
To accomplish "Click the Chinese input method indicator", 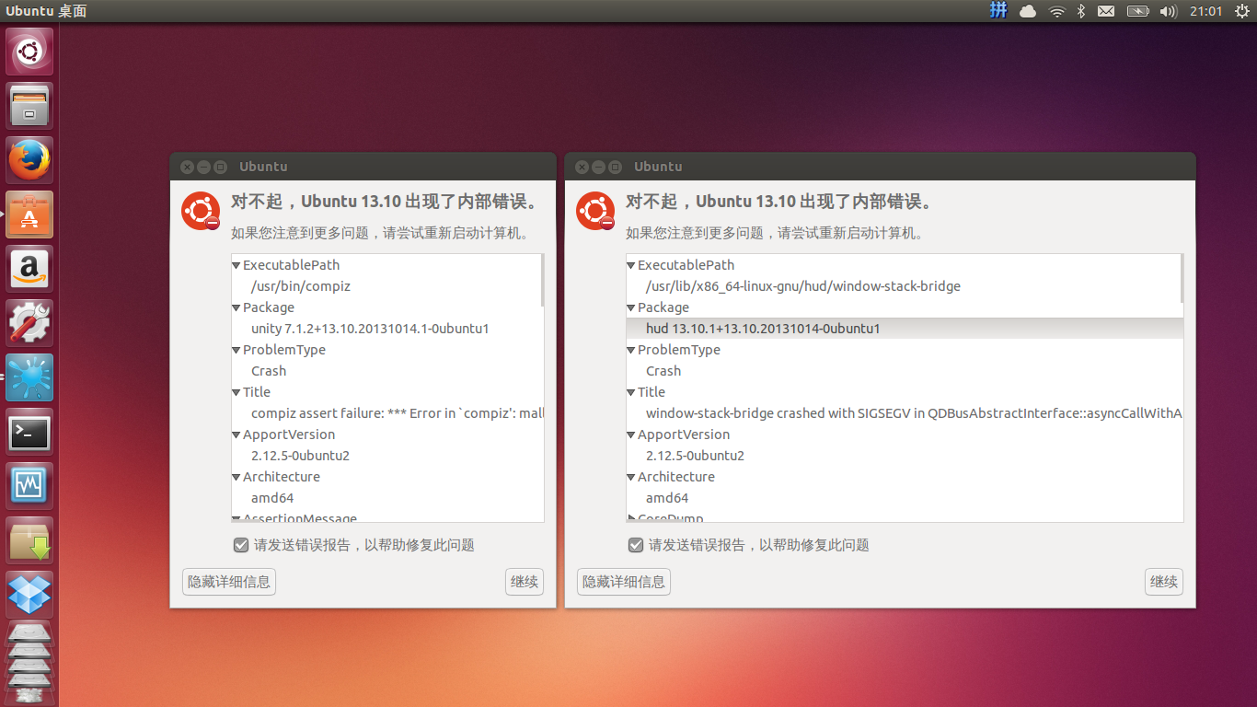I will (998, 11).
